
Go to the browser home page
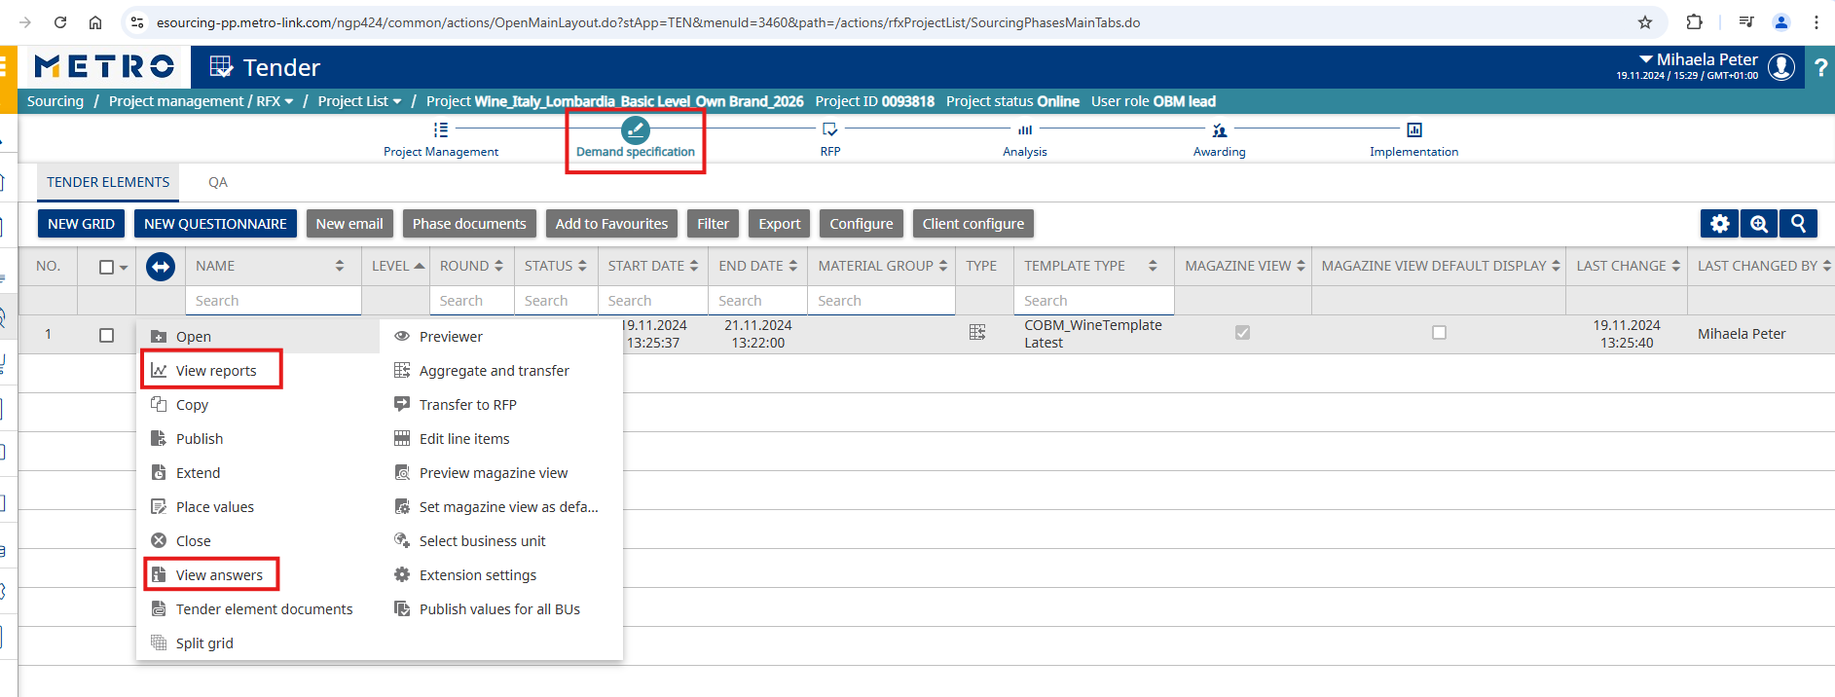pos(95,22)
